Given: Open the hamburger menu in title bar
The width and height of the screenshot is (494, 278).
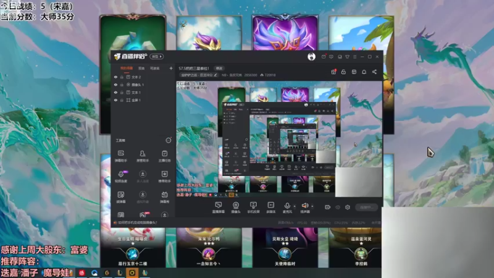Looking at the screenshot, I should pyautogui.click(x=354, y=57).
